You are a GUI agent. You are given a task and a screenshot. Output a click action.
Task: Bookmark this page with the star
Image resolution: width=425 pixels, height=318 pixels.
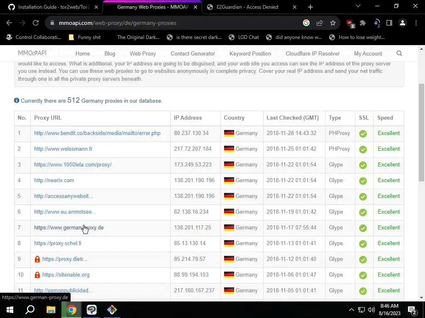tap(333, 23)
